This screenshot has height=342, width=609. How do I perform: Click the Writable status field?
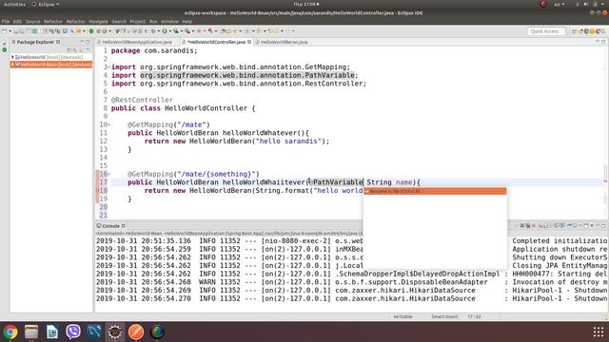(x=403, y=316)
